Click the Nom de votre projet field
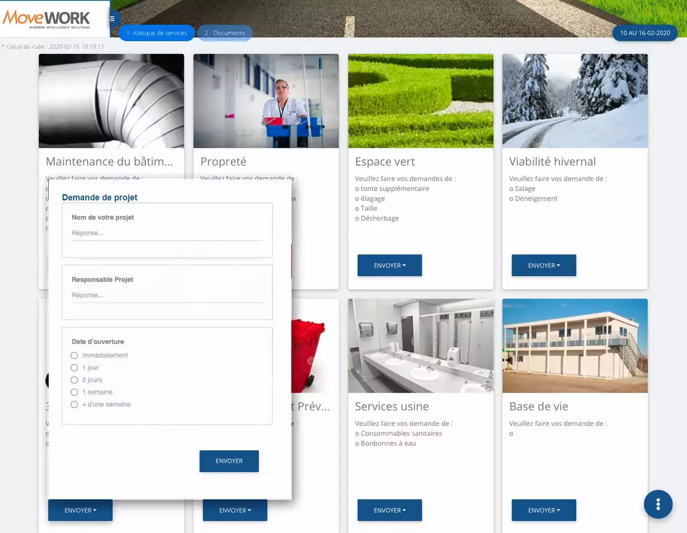 click(167, 233)
